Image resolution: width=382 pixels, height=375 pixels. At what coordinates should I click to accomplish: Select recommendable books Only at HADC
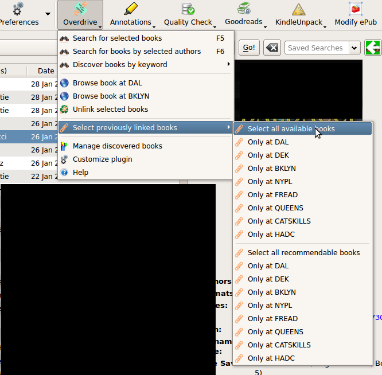pos(303,358)
